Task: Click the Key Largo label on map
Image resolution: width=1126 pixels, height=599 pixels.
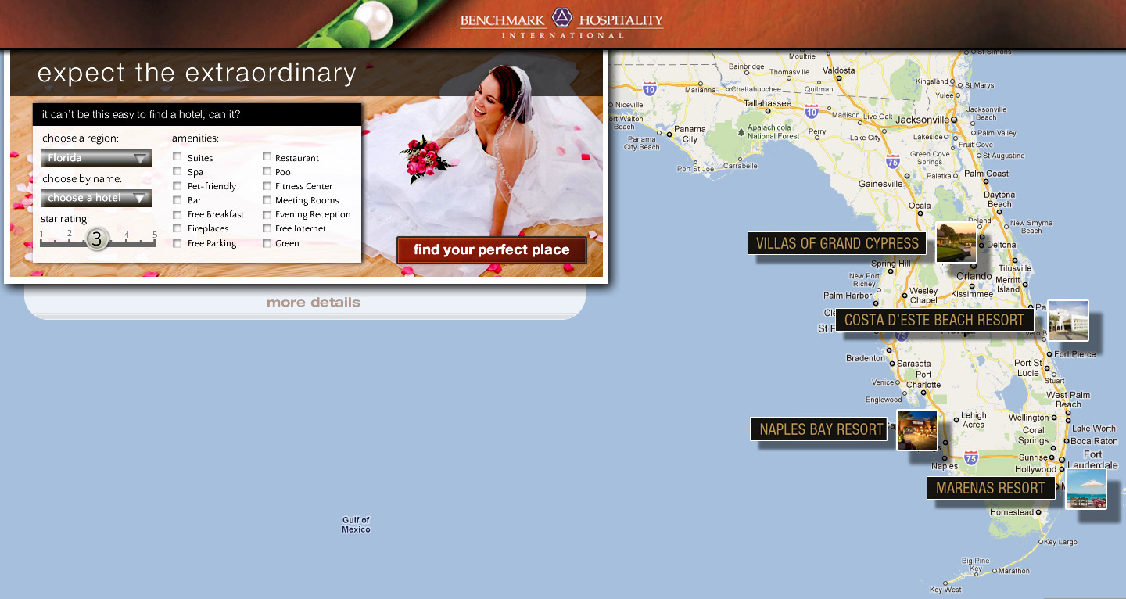Action: coord(1062,542)
